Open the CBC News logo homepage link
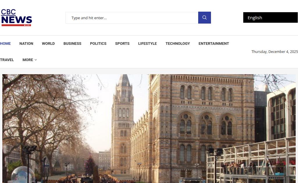The height and width of the screenshot is (183, 298). click(x=17, y=17)
